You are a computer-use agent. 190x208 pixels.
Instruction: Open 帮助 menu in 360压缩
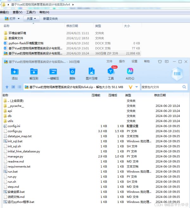(147, 62)
